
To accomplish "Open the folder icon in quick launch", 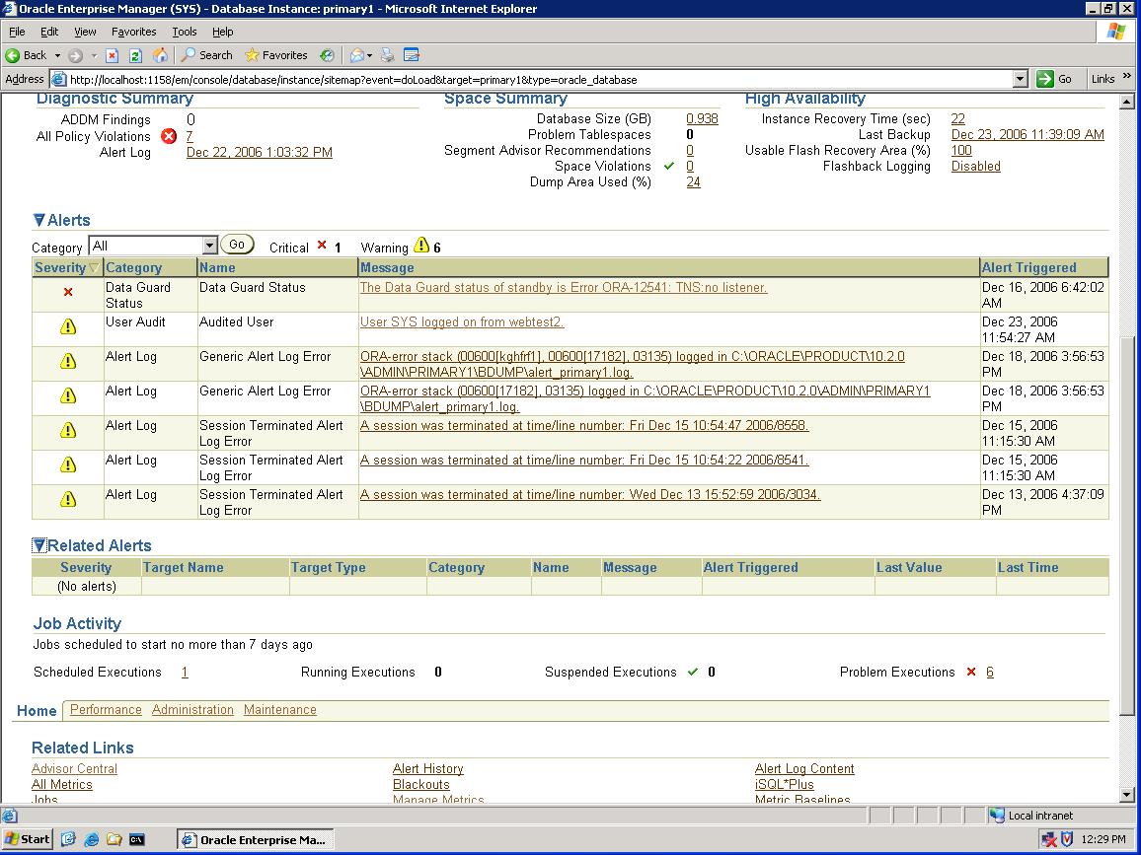I will pyautogui.click(x=114, y=839).
